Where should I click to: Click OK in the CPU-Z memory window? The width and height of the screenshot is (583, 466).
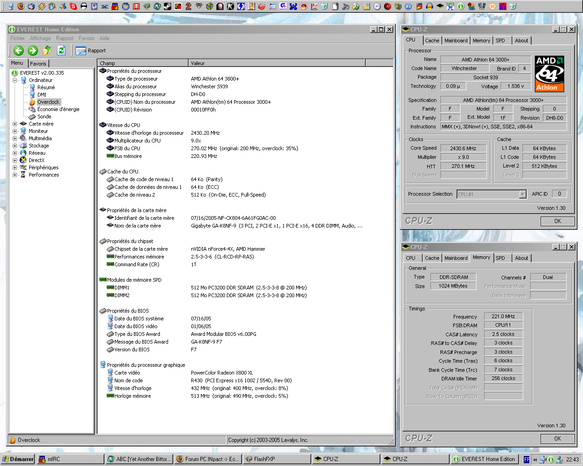click(557, 439)
